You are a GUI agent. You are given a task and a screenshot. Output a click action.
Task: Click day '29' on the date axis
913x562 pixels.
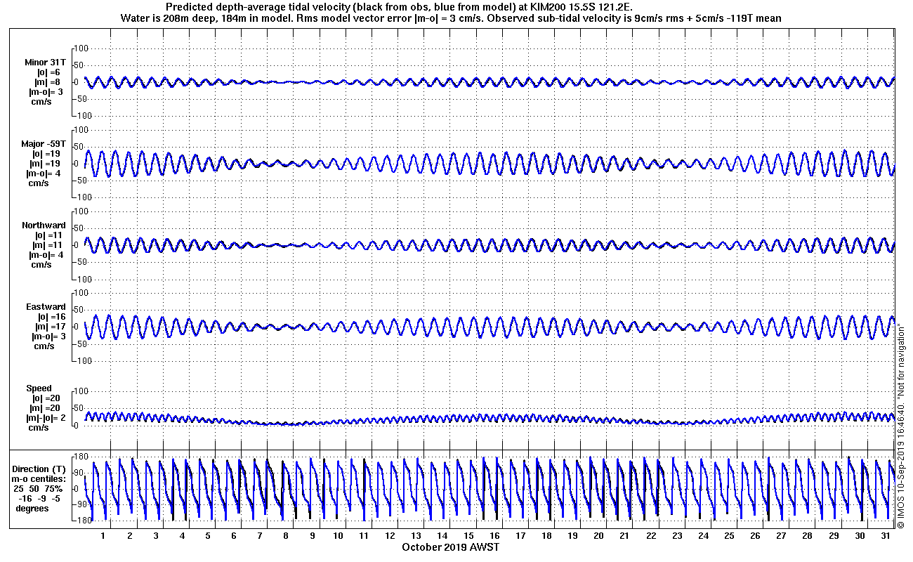pos(833,535)
